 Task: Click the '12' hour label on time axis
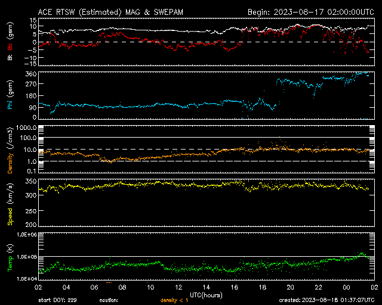coord(178,288)
